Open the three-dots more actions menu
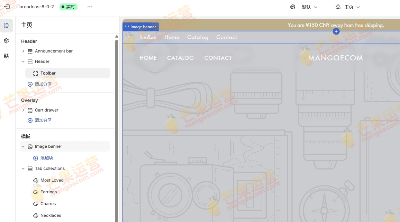The height and width of the screenshot is (222, 400). [x=90, y=7]
